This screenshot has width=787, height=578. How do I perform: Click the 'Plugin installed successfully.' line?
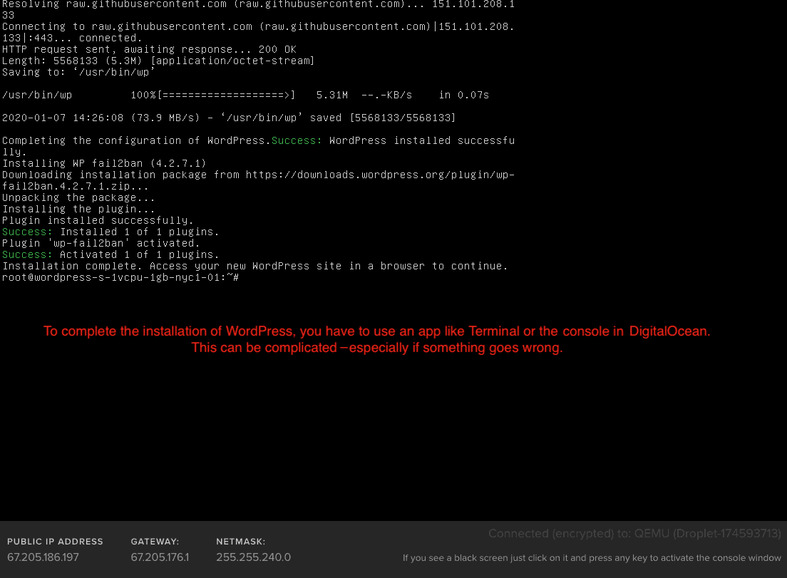tap(98, 220)
